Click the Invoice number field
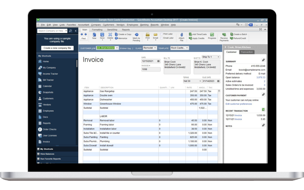The image size is (304, 190). [x=151, y=69]
